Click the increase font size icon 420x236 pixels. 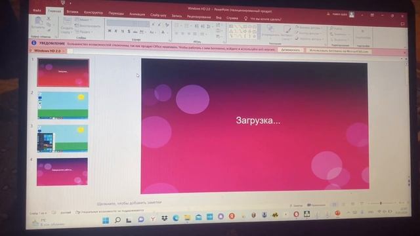point(153,25)
